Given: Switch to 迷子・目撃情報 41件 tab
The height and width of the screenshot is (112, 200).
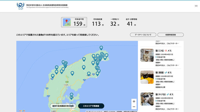Looking at the screenshot, I should pyautogui.click(x=131, y=22).
